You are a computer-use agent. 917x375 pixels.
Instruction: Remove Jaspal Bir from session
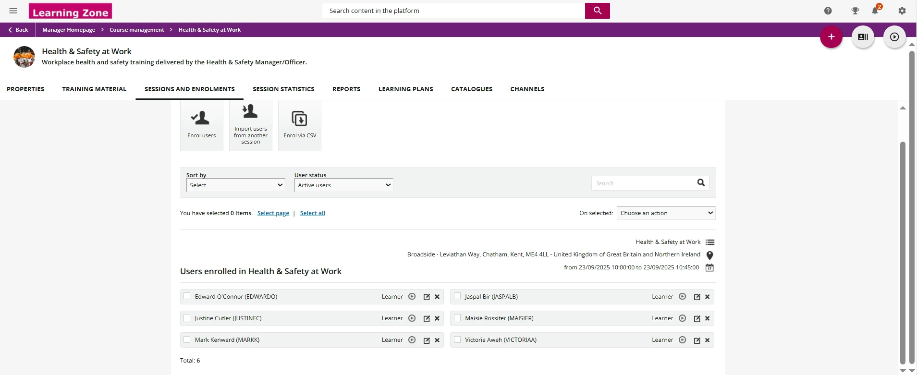coord(708,297)
